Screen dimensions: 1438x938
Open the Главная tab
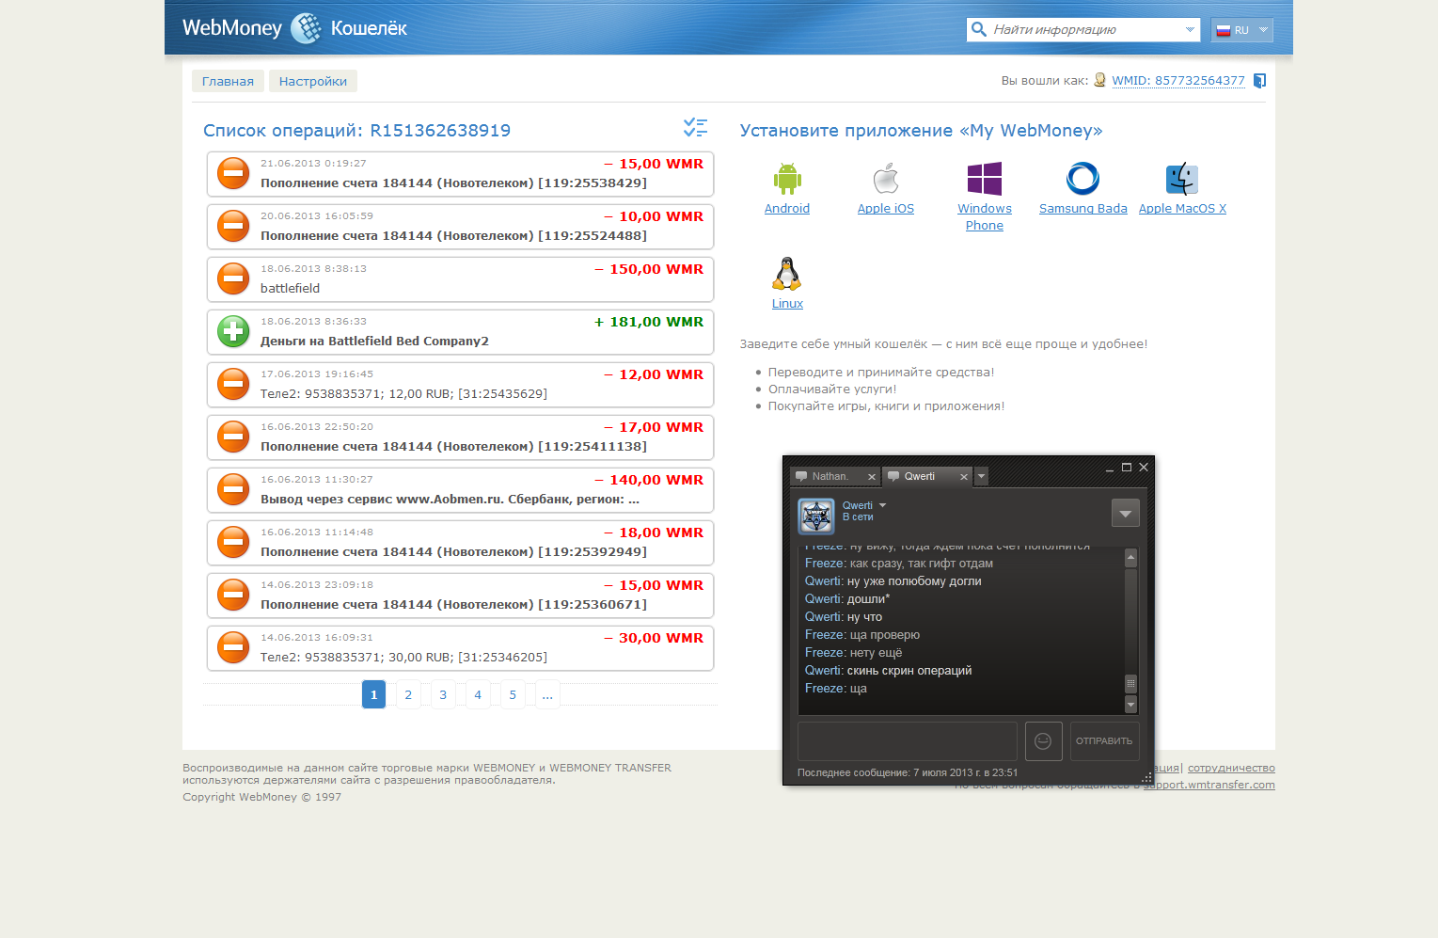228,81
